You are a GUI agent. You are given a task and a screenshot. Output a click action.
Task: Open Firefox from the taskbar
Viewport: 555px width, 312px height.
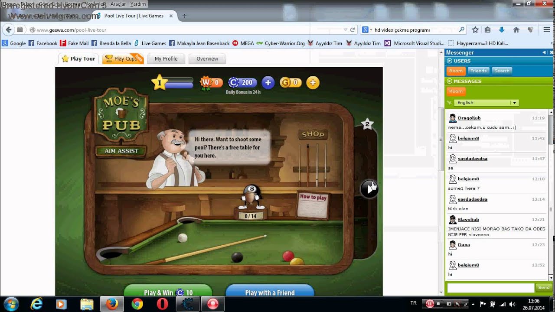tap(112, 304)
